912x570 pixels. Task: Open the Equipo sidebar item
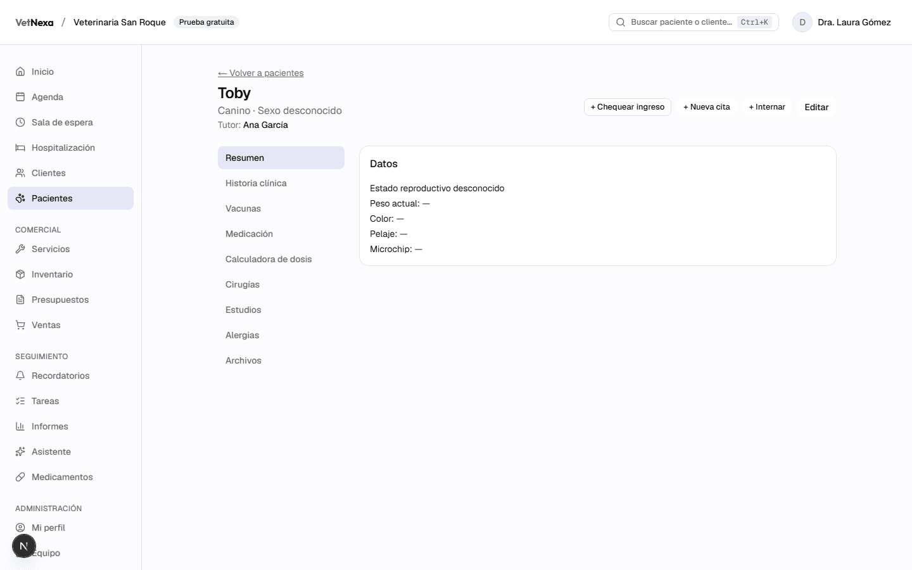[x=71, y=553]
